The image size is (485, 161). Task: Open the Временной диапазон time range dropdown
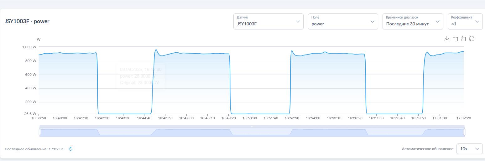point(413,22)
